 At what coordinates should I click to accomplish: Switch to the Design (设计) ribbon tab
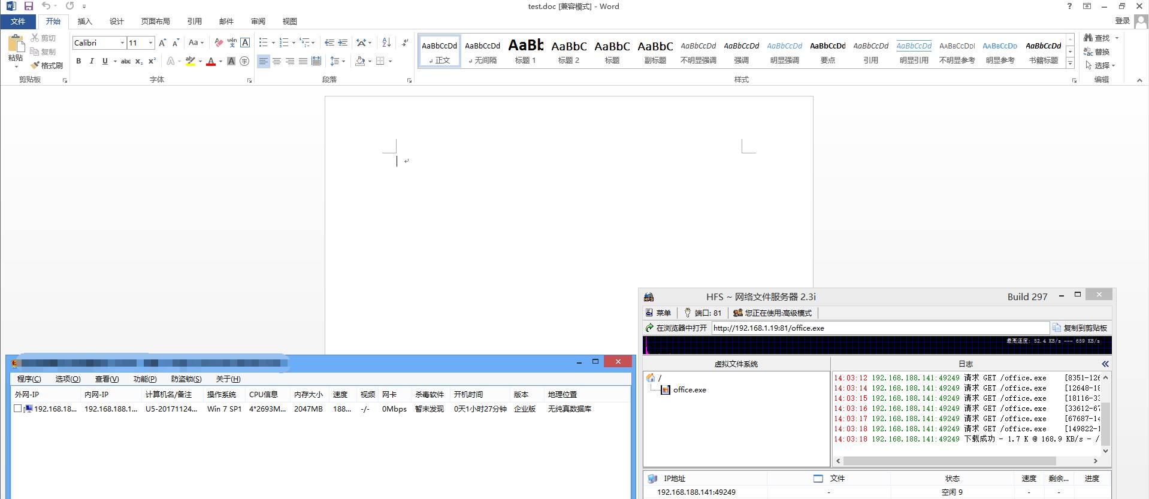tap(116, 21)
